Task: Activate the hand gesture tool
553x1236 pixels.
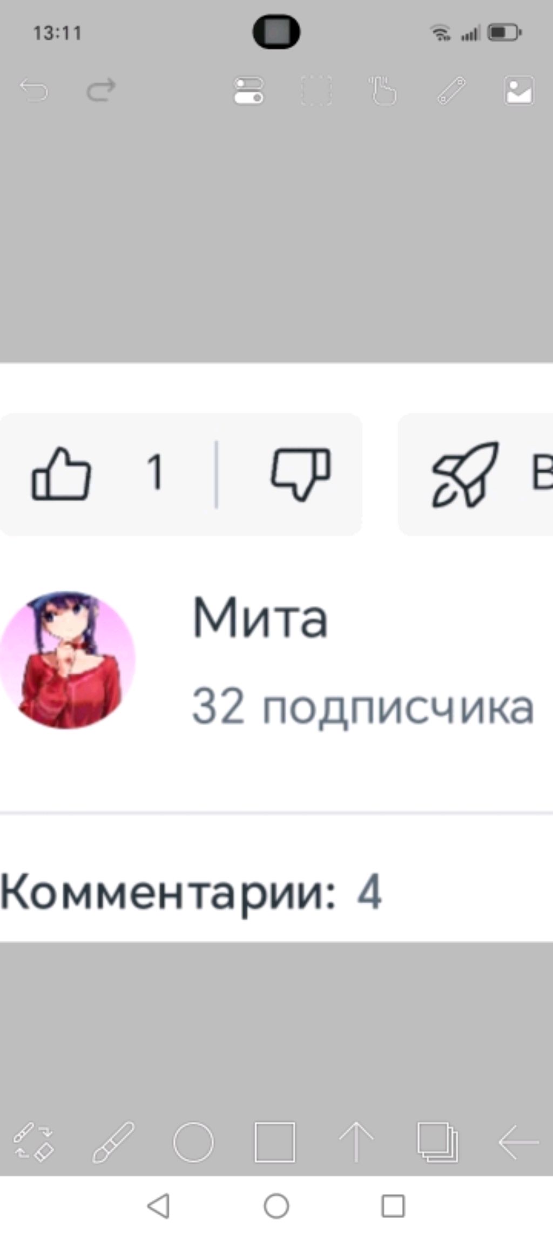Action: 383,90
